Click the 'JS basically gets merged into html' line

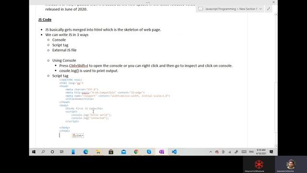pyautogui.click(x=103, y=30)
